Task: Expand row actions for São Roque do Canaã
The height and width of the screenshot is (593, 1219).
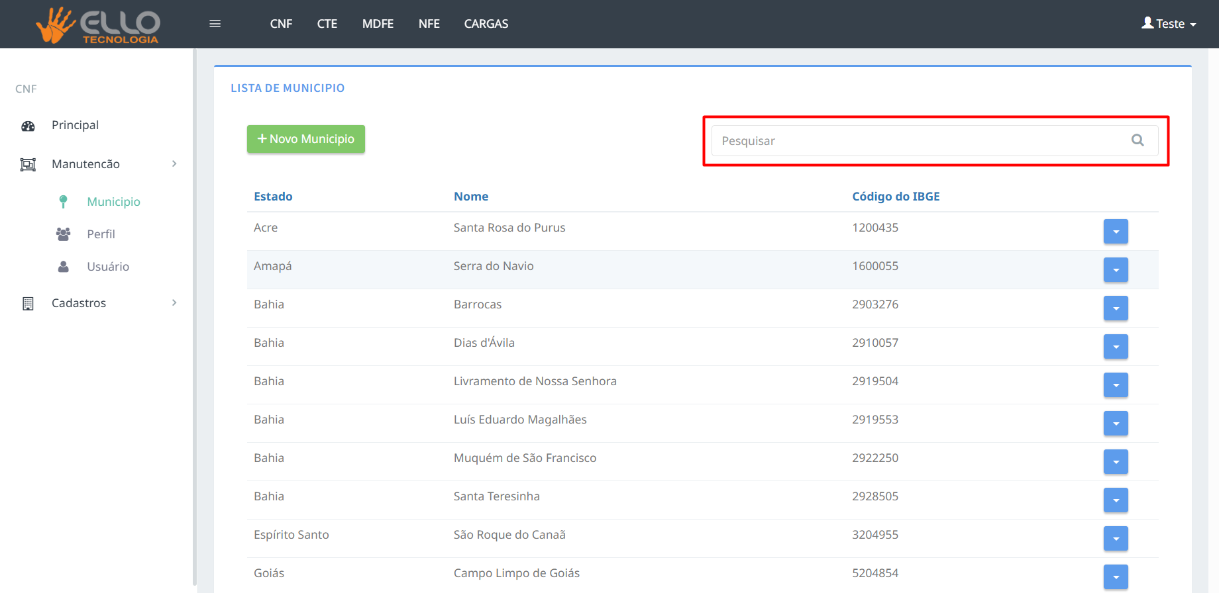Action: 1116,539
